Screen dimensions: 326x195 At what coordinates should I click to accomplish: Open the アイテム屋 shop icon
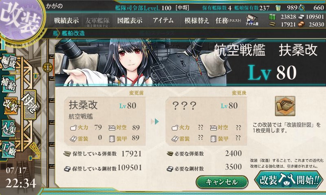tap(252, 20)
